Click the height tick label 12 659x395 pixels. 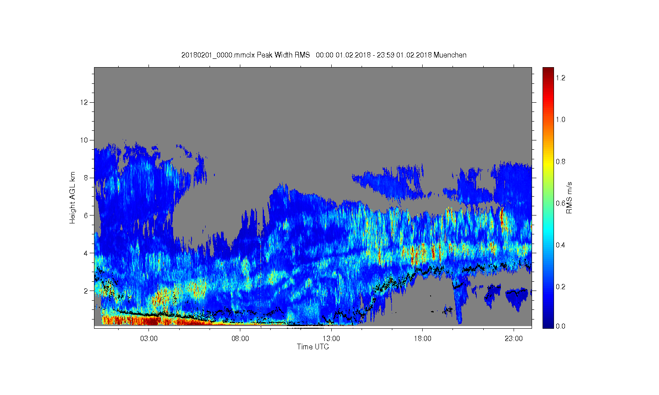84,102
